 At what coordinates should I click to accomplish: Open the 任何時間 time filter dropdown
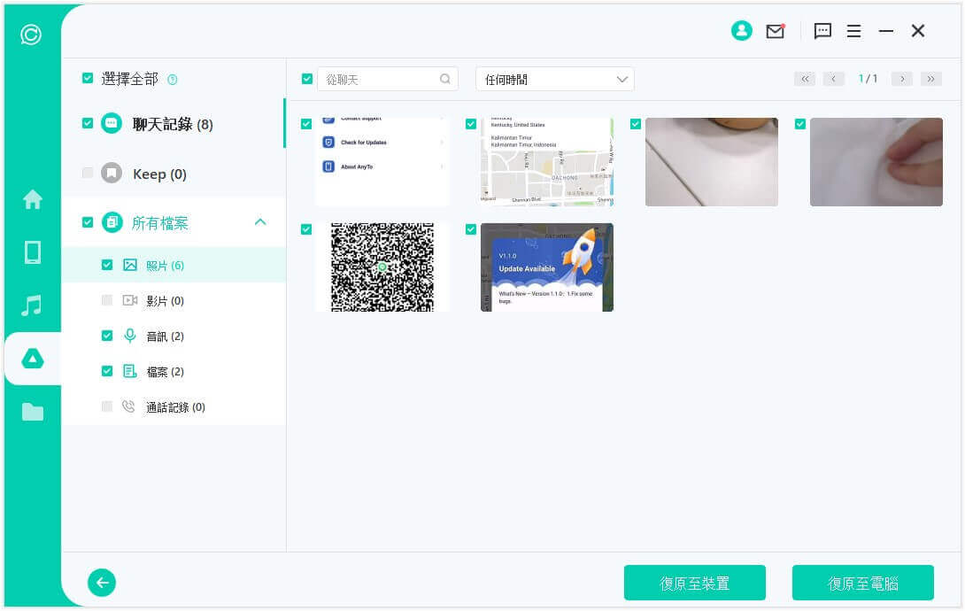pyautogui.click(x=554, y=80)
